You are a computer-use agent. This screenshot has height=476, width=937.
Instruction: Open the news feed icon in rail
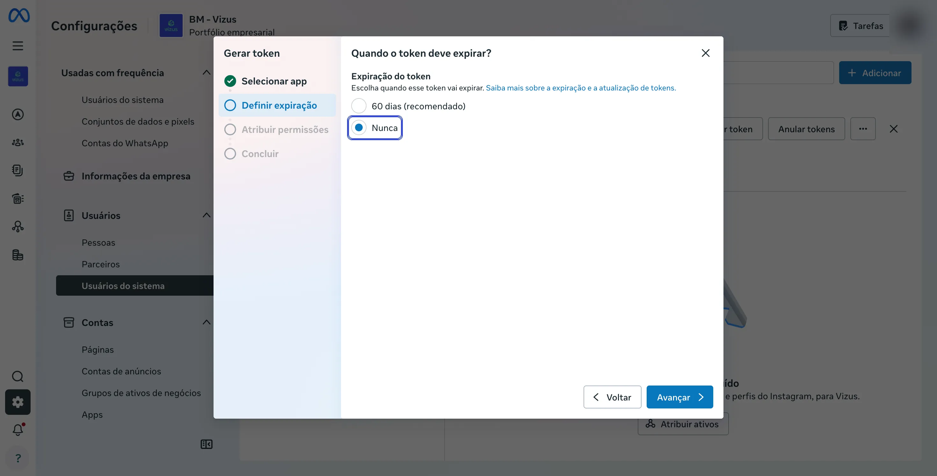click(18, 198)
